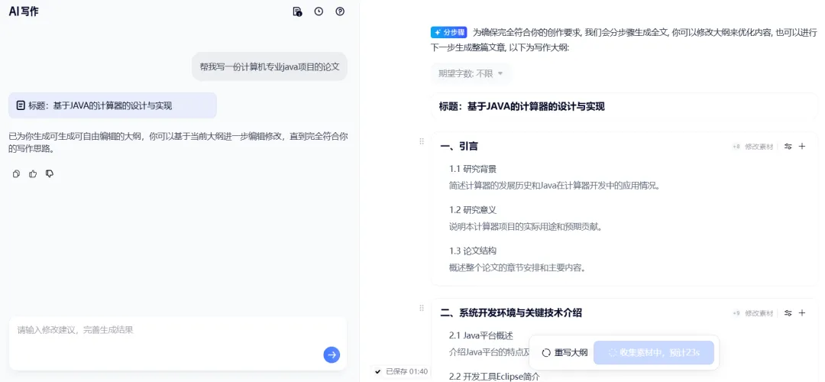Screen dimensions: 825x382
Task: Click description 概述整个论文的章节安排和主要内容
Action: pyautogui.click(x=518, y=267)
